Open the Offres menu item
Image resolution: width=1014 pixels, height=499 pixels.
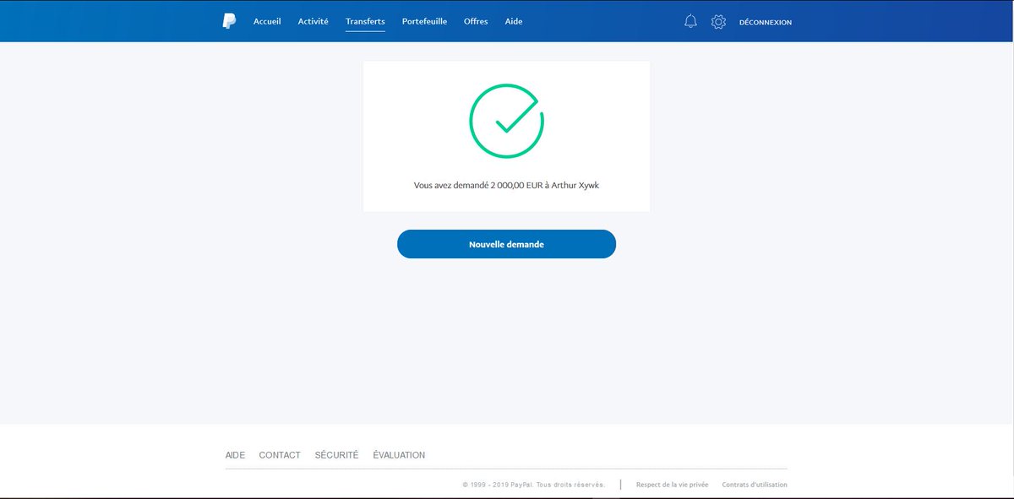[476, 21]
